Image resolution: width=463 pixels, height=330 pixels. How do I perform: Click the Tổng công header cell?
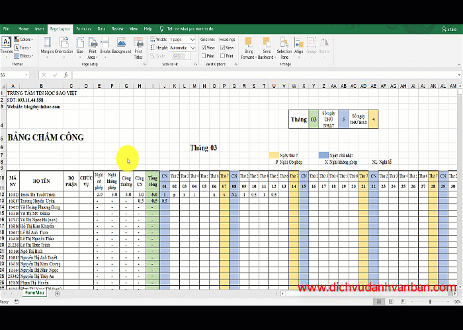tap(153, 181)
